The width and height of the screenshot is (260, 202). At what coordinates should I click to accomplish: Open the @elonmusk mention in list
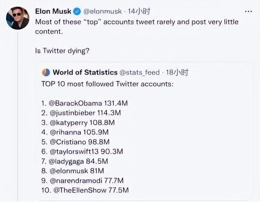click(x=69, y=171)
